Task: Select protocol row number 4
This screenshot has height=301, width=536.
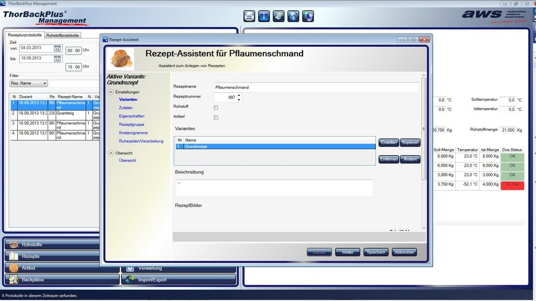Action: tap(55, 135)
